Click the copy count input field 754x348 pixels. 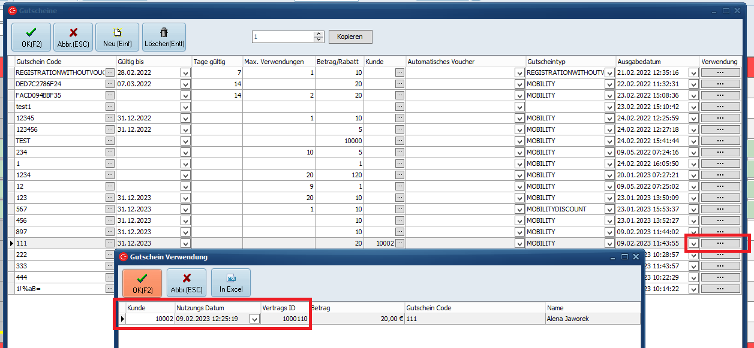coord(283,37)
